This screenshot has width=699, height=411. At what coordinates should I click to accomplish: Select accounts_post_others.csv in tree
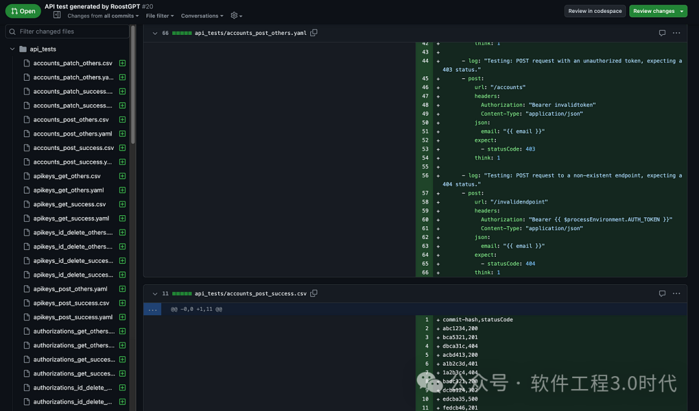coord(71,120)
